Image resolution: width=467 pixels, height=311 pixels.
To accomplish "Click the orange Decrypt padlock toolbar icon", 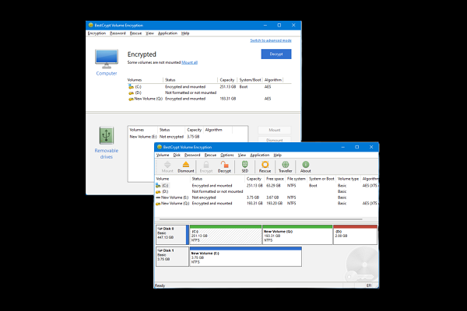I will (225, 167).
